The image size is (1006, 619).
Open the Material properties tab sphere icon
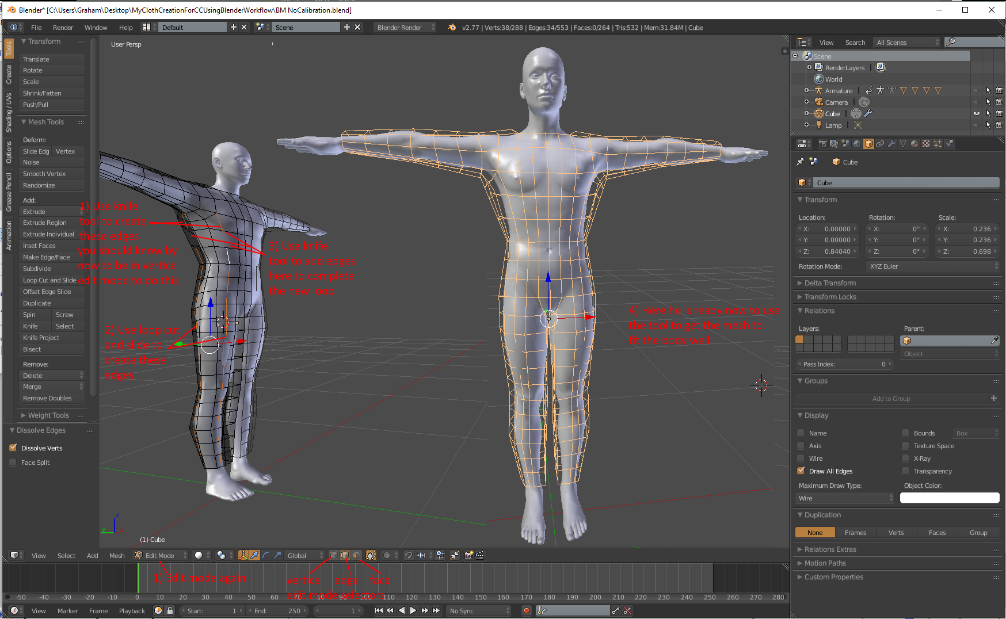point(914,144)
